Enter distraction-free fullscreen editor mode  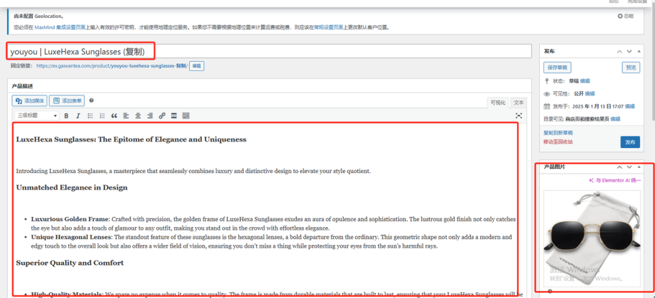pos(519,115)
